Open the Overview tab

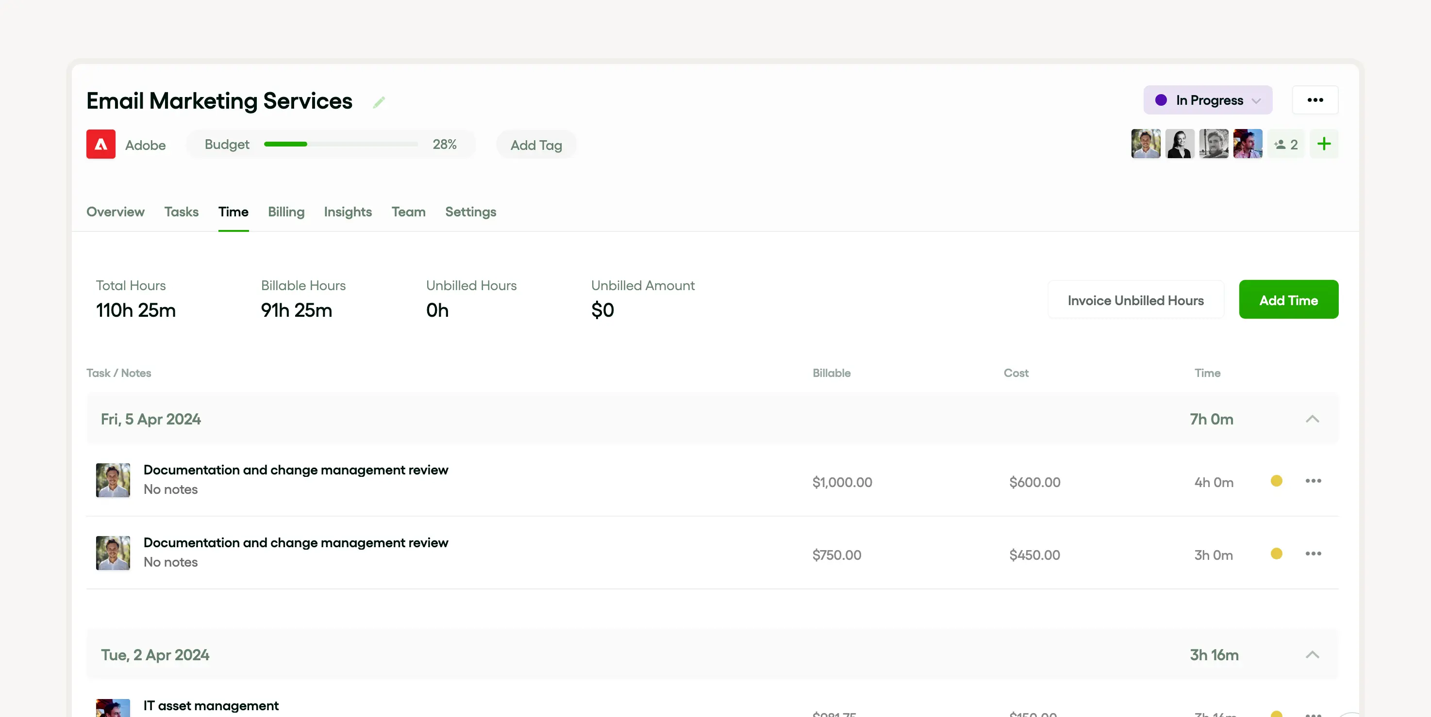tap(115, 212)
